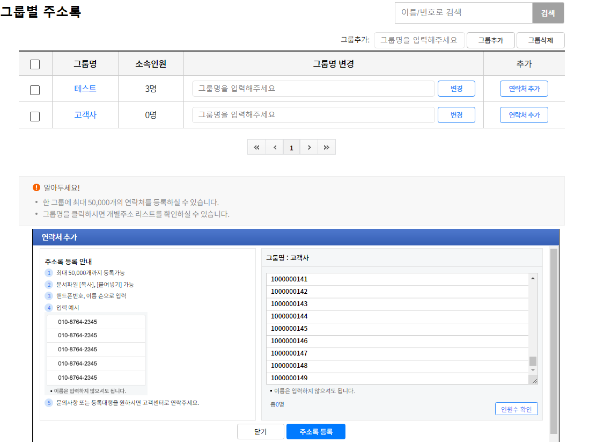This screenshot has width=589, height=442.
Task: Click the 주소록 등록 button
Action: tap(316, 431)
